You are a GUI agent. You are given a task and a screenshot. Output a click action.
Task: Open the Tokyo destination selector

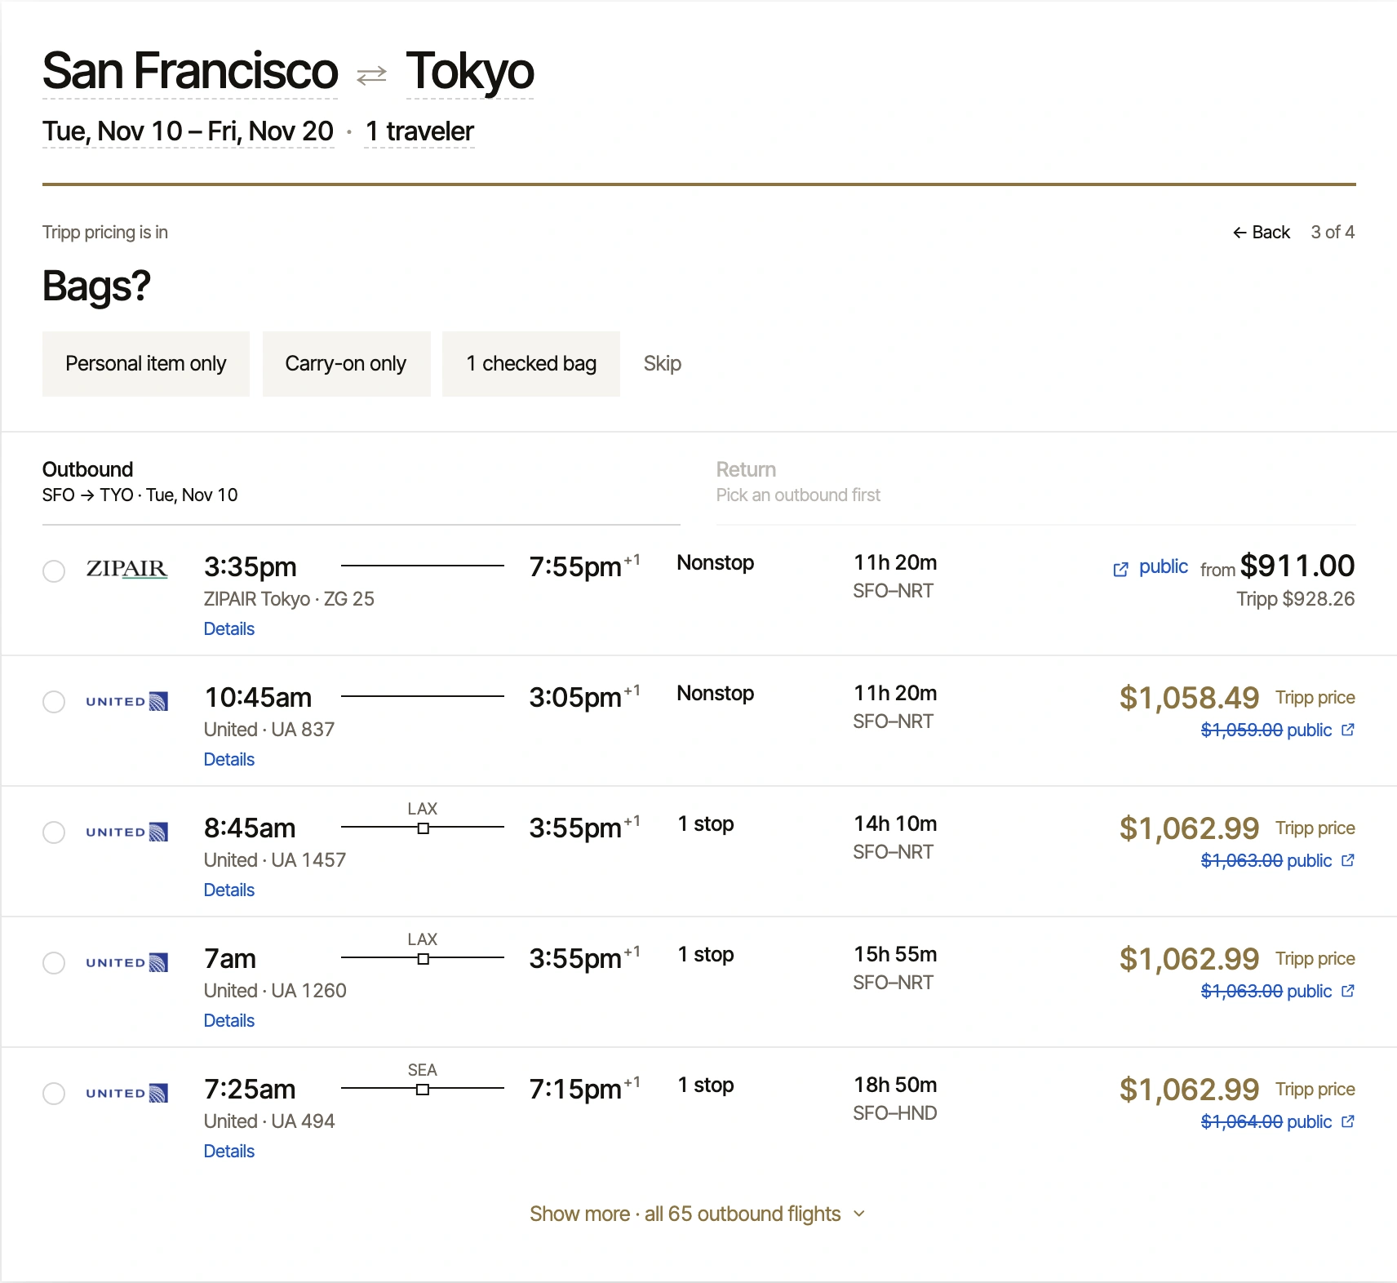click(470, 72)
